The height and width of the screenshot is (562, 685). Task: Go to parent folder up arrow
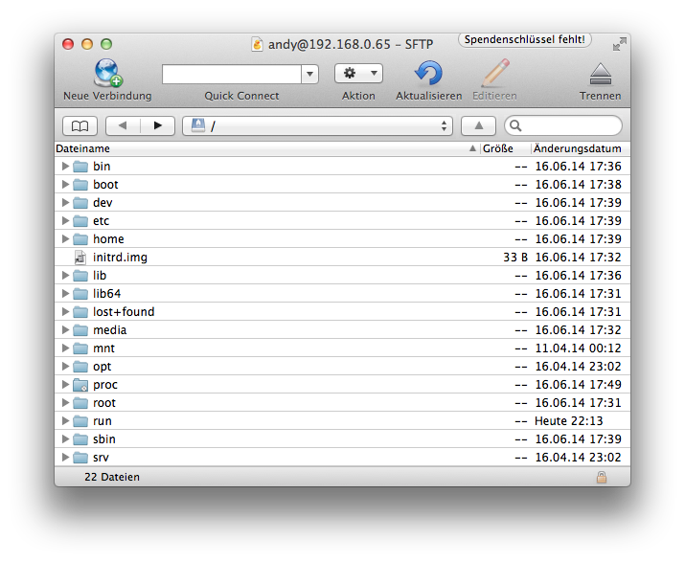click(x=478, y=125)
